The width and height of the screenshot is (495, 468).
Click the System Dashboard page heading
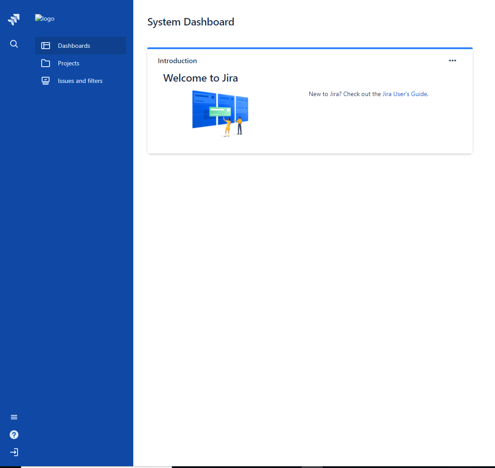tap(191, 22)
